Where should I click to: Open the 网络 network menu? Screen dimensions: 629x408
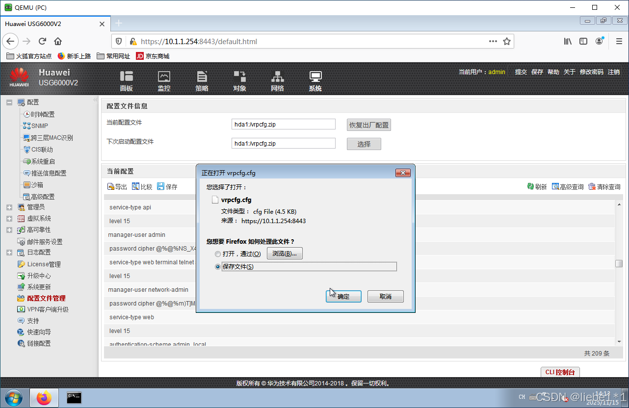point(277,81)
